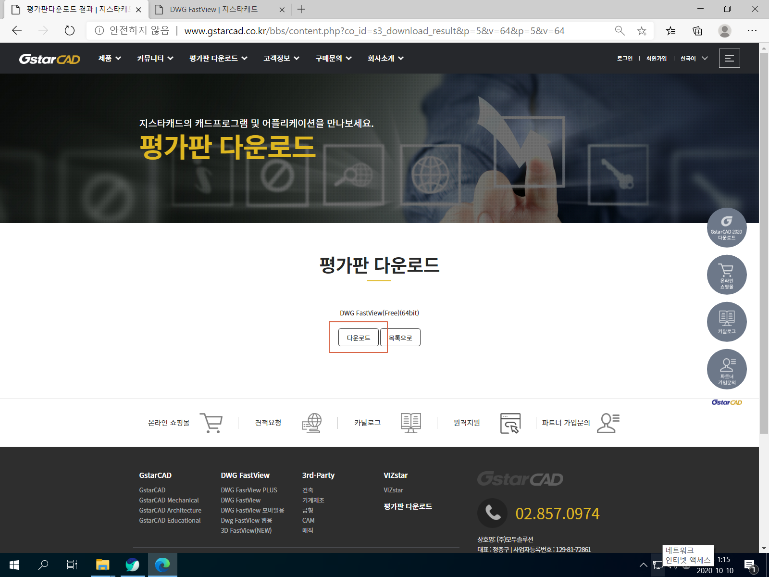
Task: Click GstarCAD 2020 download floating circle
Action: tap(727, 227)
